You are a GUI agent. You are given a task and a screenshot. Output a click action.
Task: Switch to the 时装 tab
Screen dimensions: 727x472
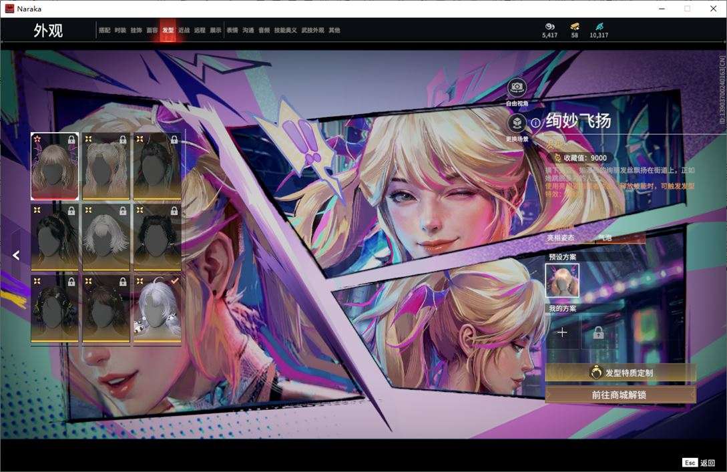click(120, 30)
